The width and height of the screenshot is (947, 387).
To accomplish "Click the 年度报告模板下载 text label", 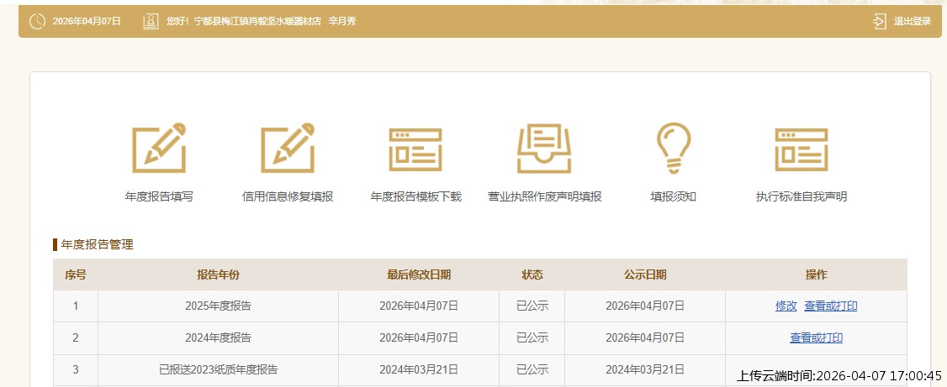I will point(415,196).
